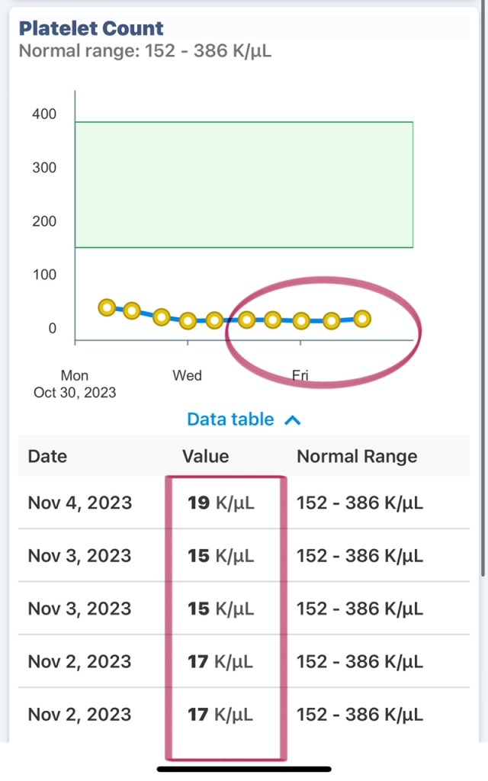The height and width of the screenshot is (781, 488).
Task: Click the rightmost data point on the chart
Action: coord(363,319)
